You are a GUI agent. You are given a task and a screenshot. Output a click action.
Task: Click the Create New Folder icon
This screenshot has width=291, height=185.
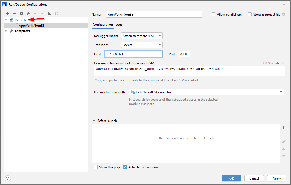(x=49, y=13)
